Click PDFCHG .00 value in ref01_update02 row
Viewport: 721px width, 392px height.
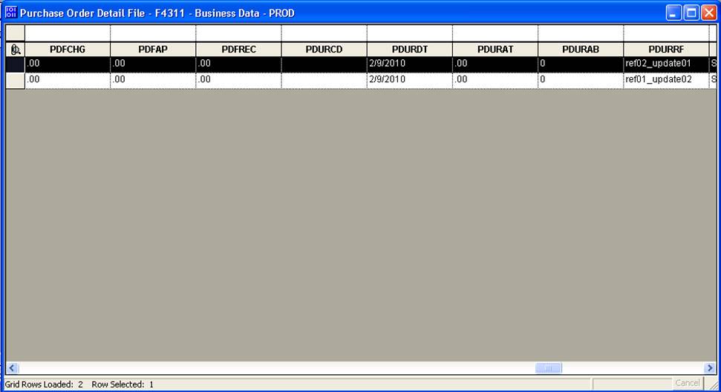click(x=68, y=80)
